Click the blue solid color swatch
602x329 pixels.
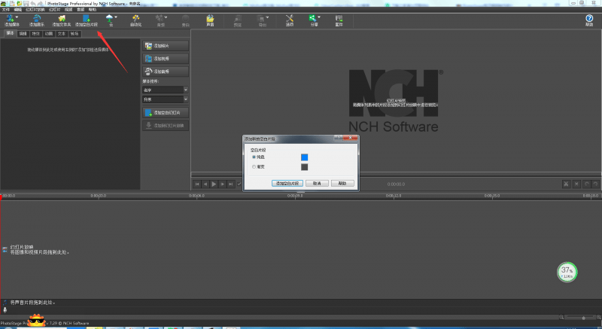click(x=305, y=157)
